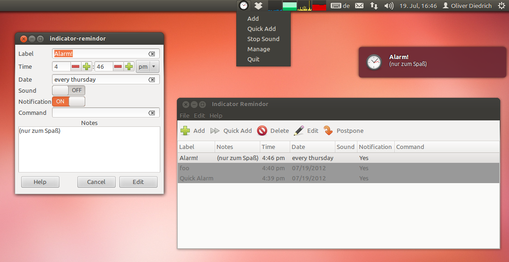Open the date and time in top panel
This screenshot has width=509, height=262.
click(x=418, y=6)
